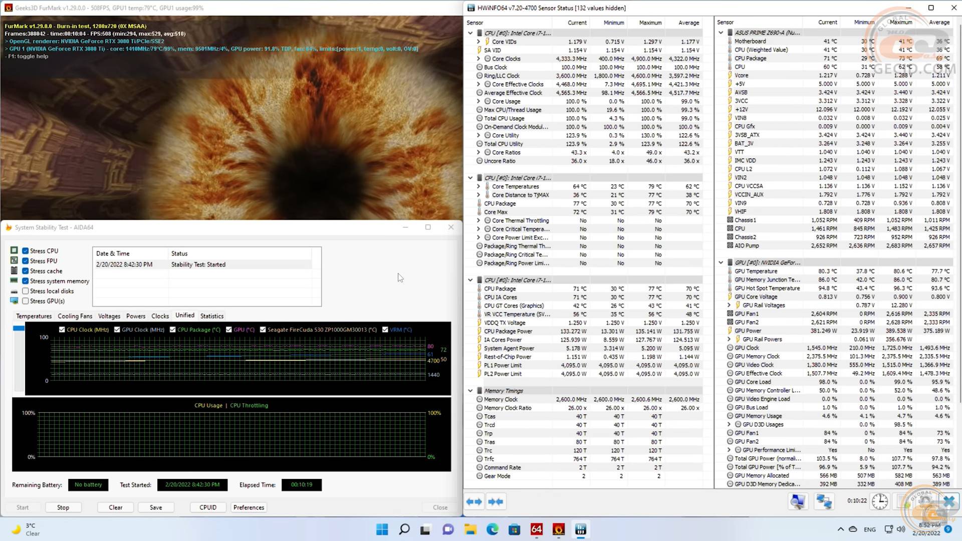Open the Chat app from the taskbar
Viewport: 962px width, 541px height.
click(448, 529)
